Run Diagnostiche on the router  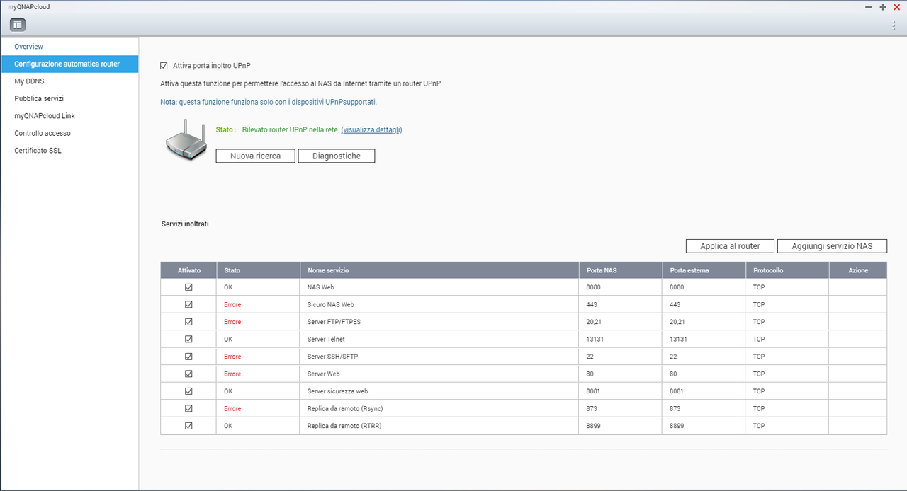337,156
